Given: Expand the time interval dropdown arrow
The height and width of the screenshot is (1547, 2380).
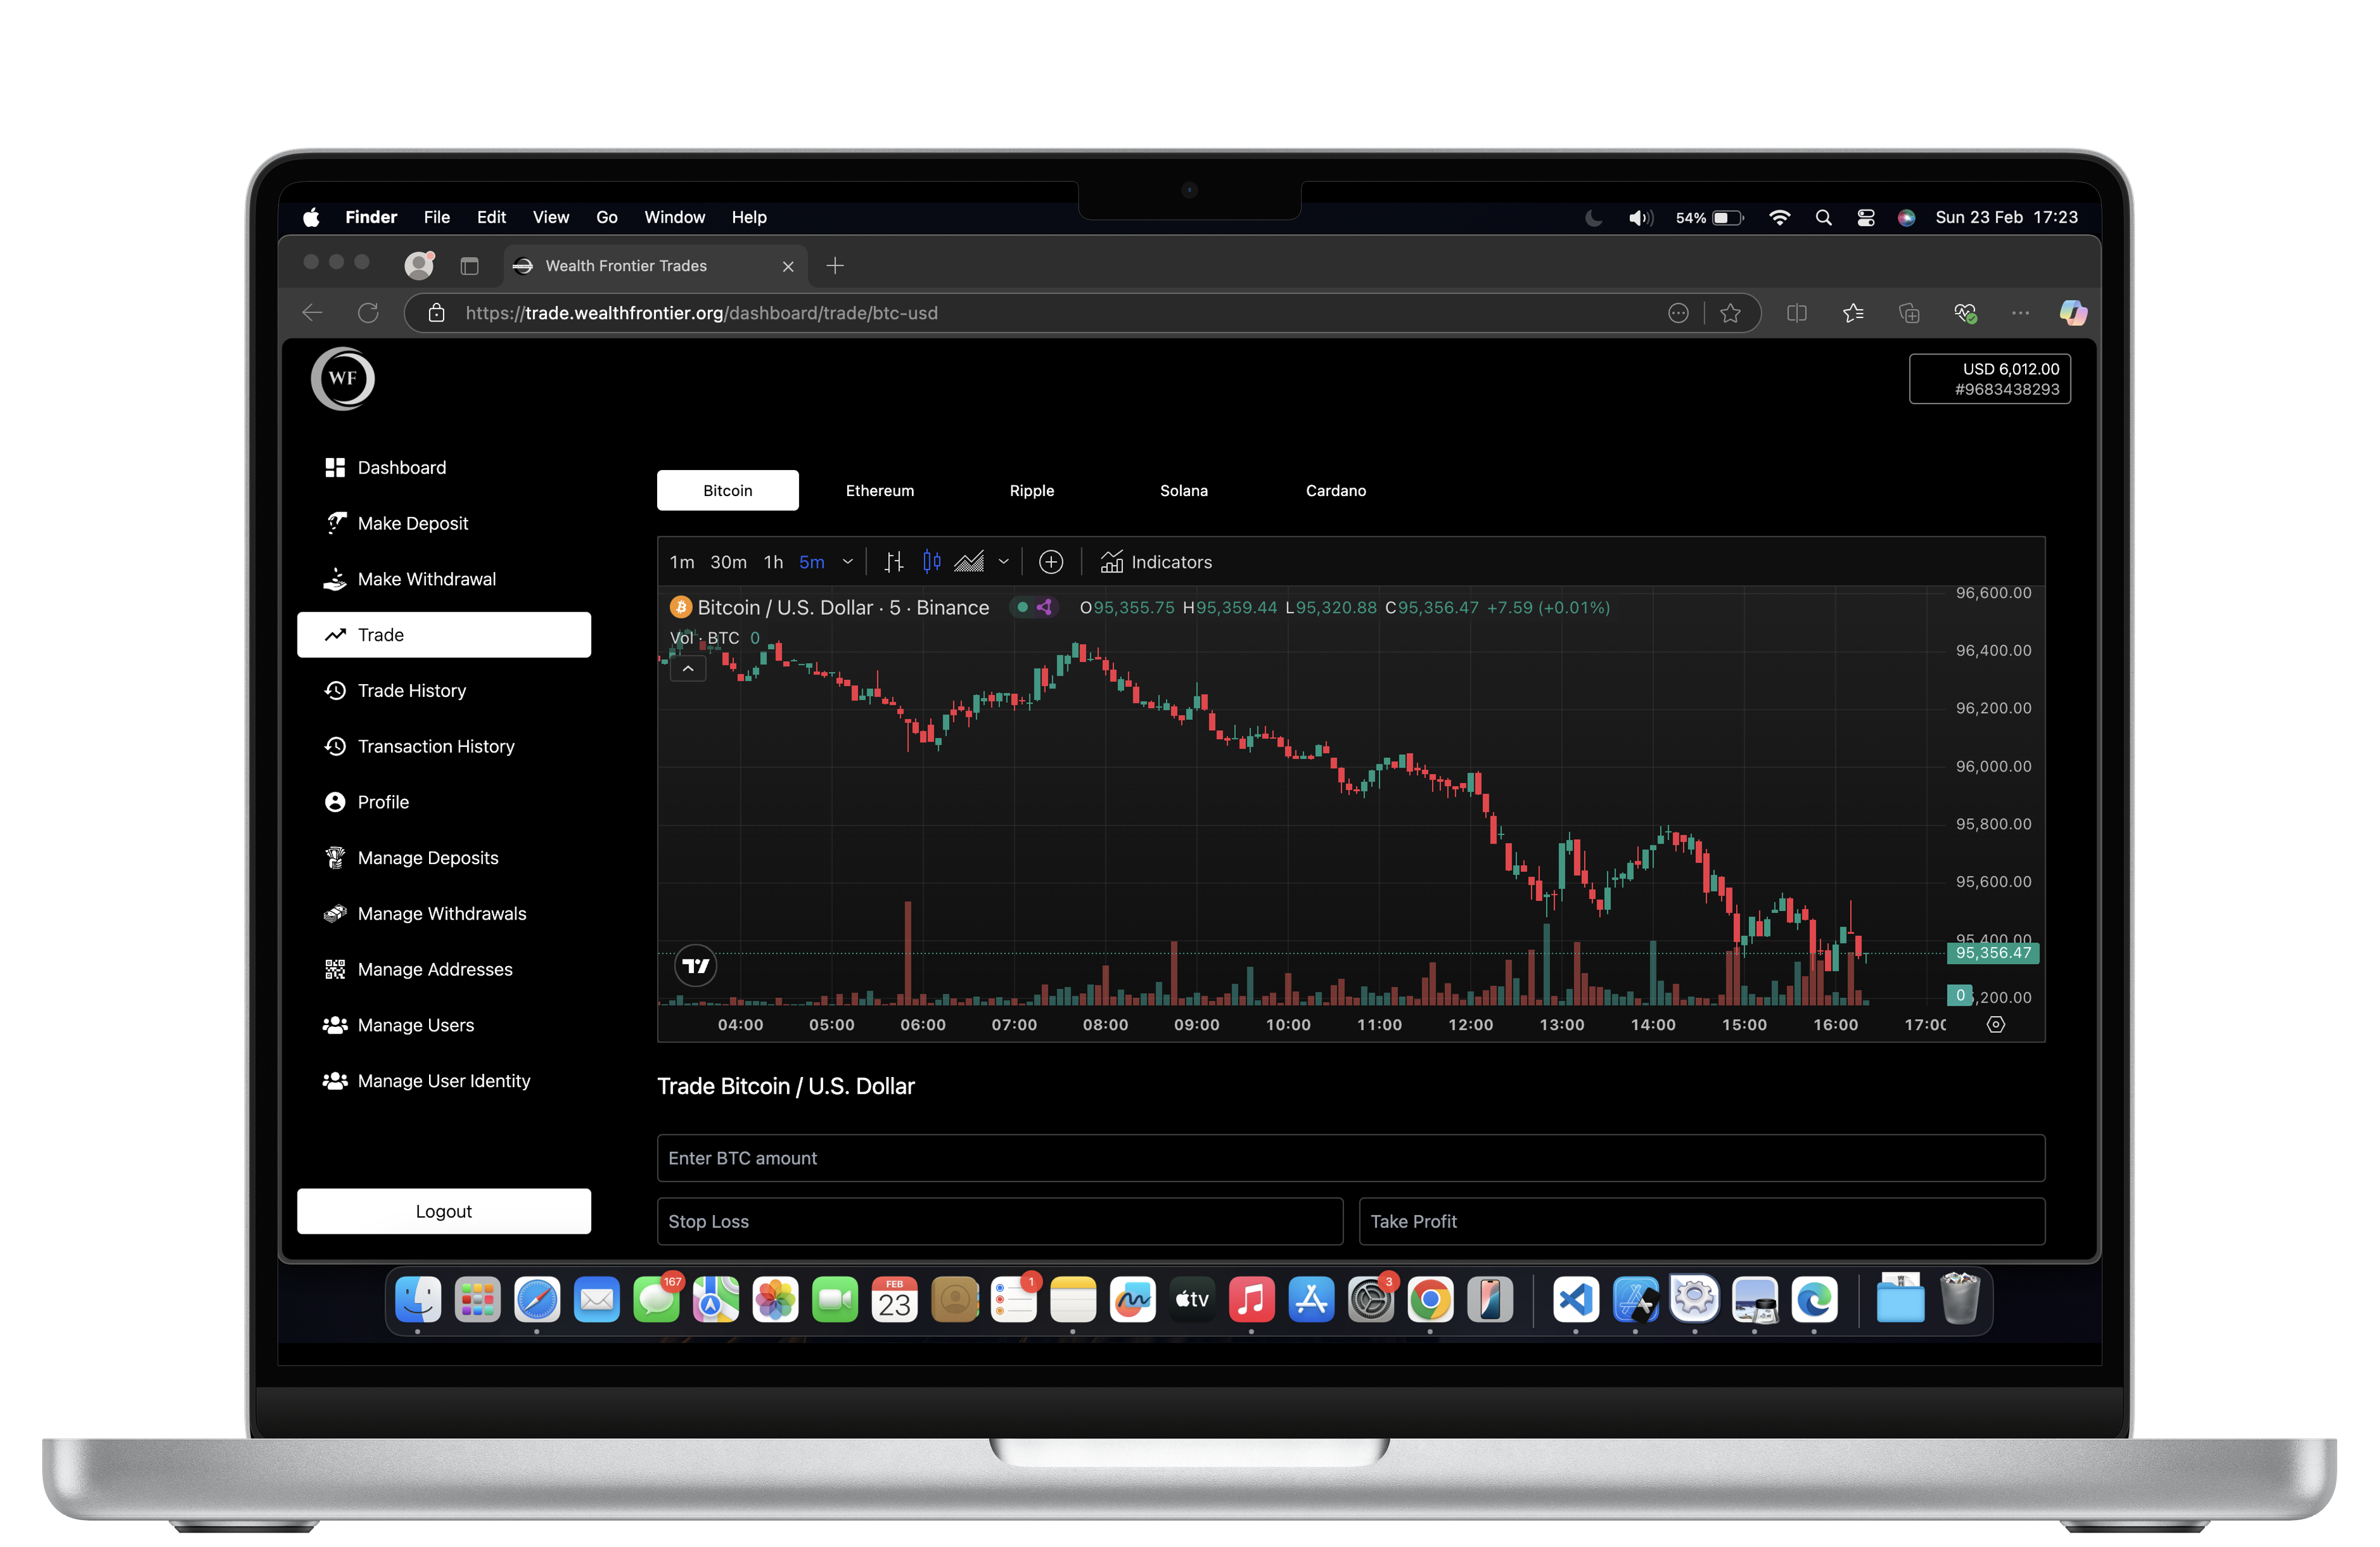Looking at the screenshot, I should coord(848,562).
